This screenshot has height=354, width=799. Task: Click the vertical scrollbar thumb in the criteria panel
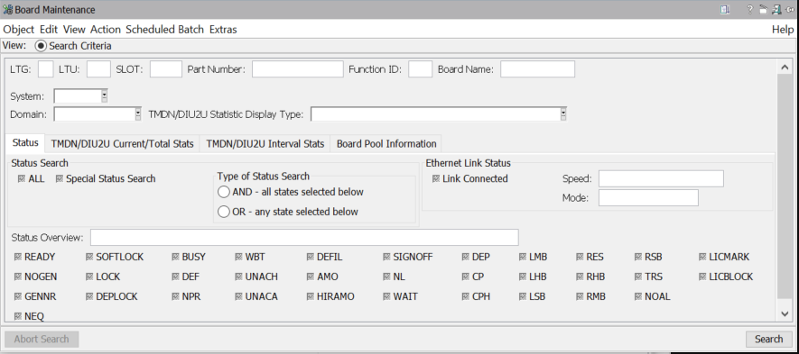point(785,186)
